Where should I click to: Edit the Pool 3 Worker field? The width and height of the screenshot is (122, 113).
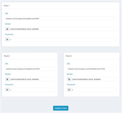coord(94,79)
